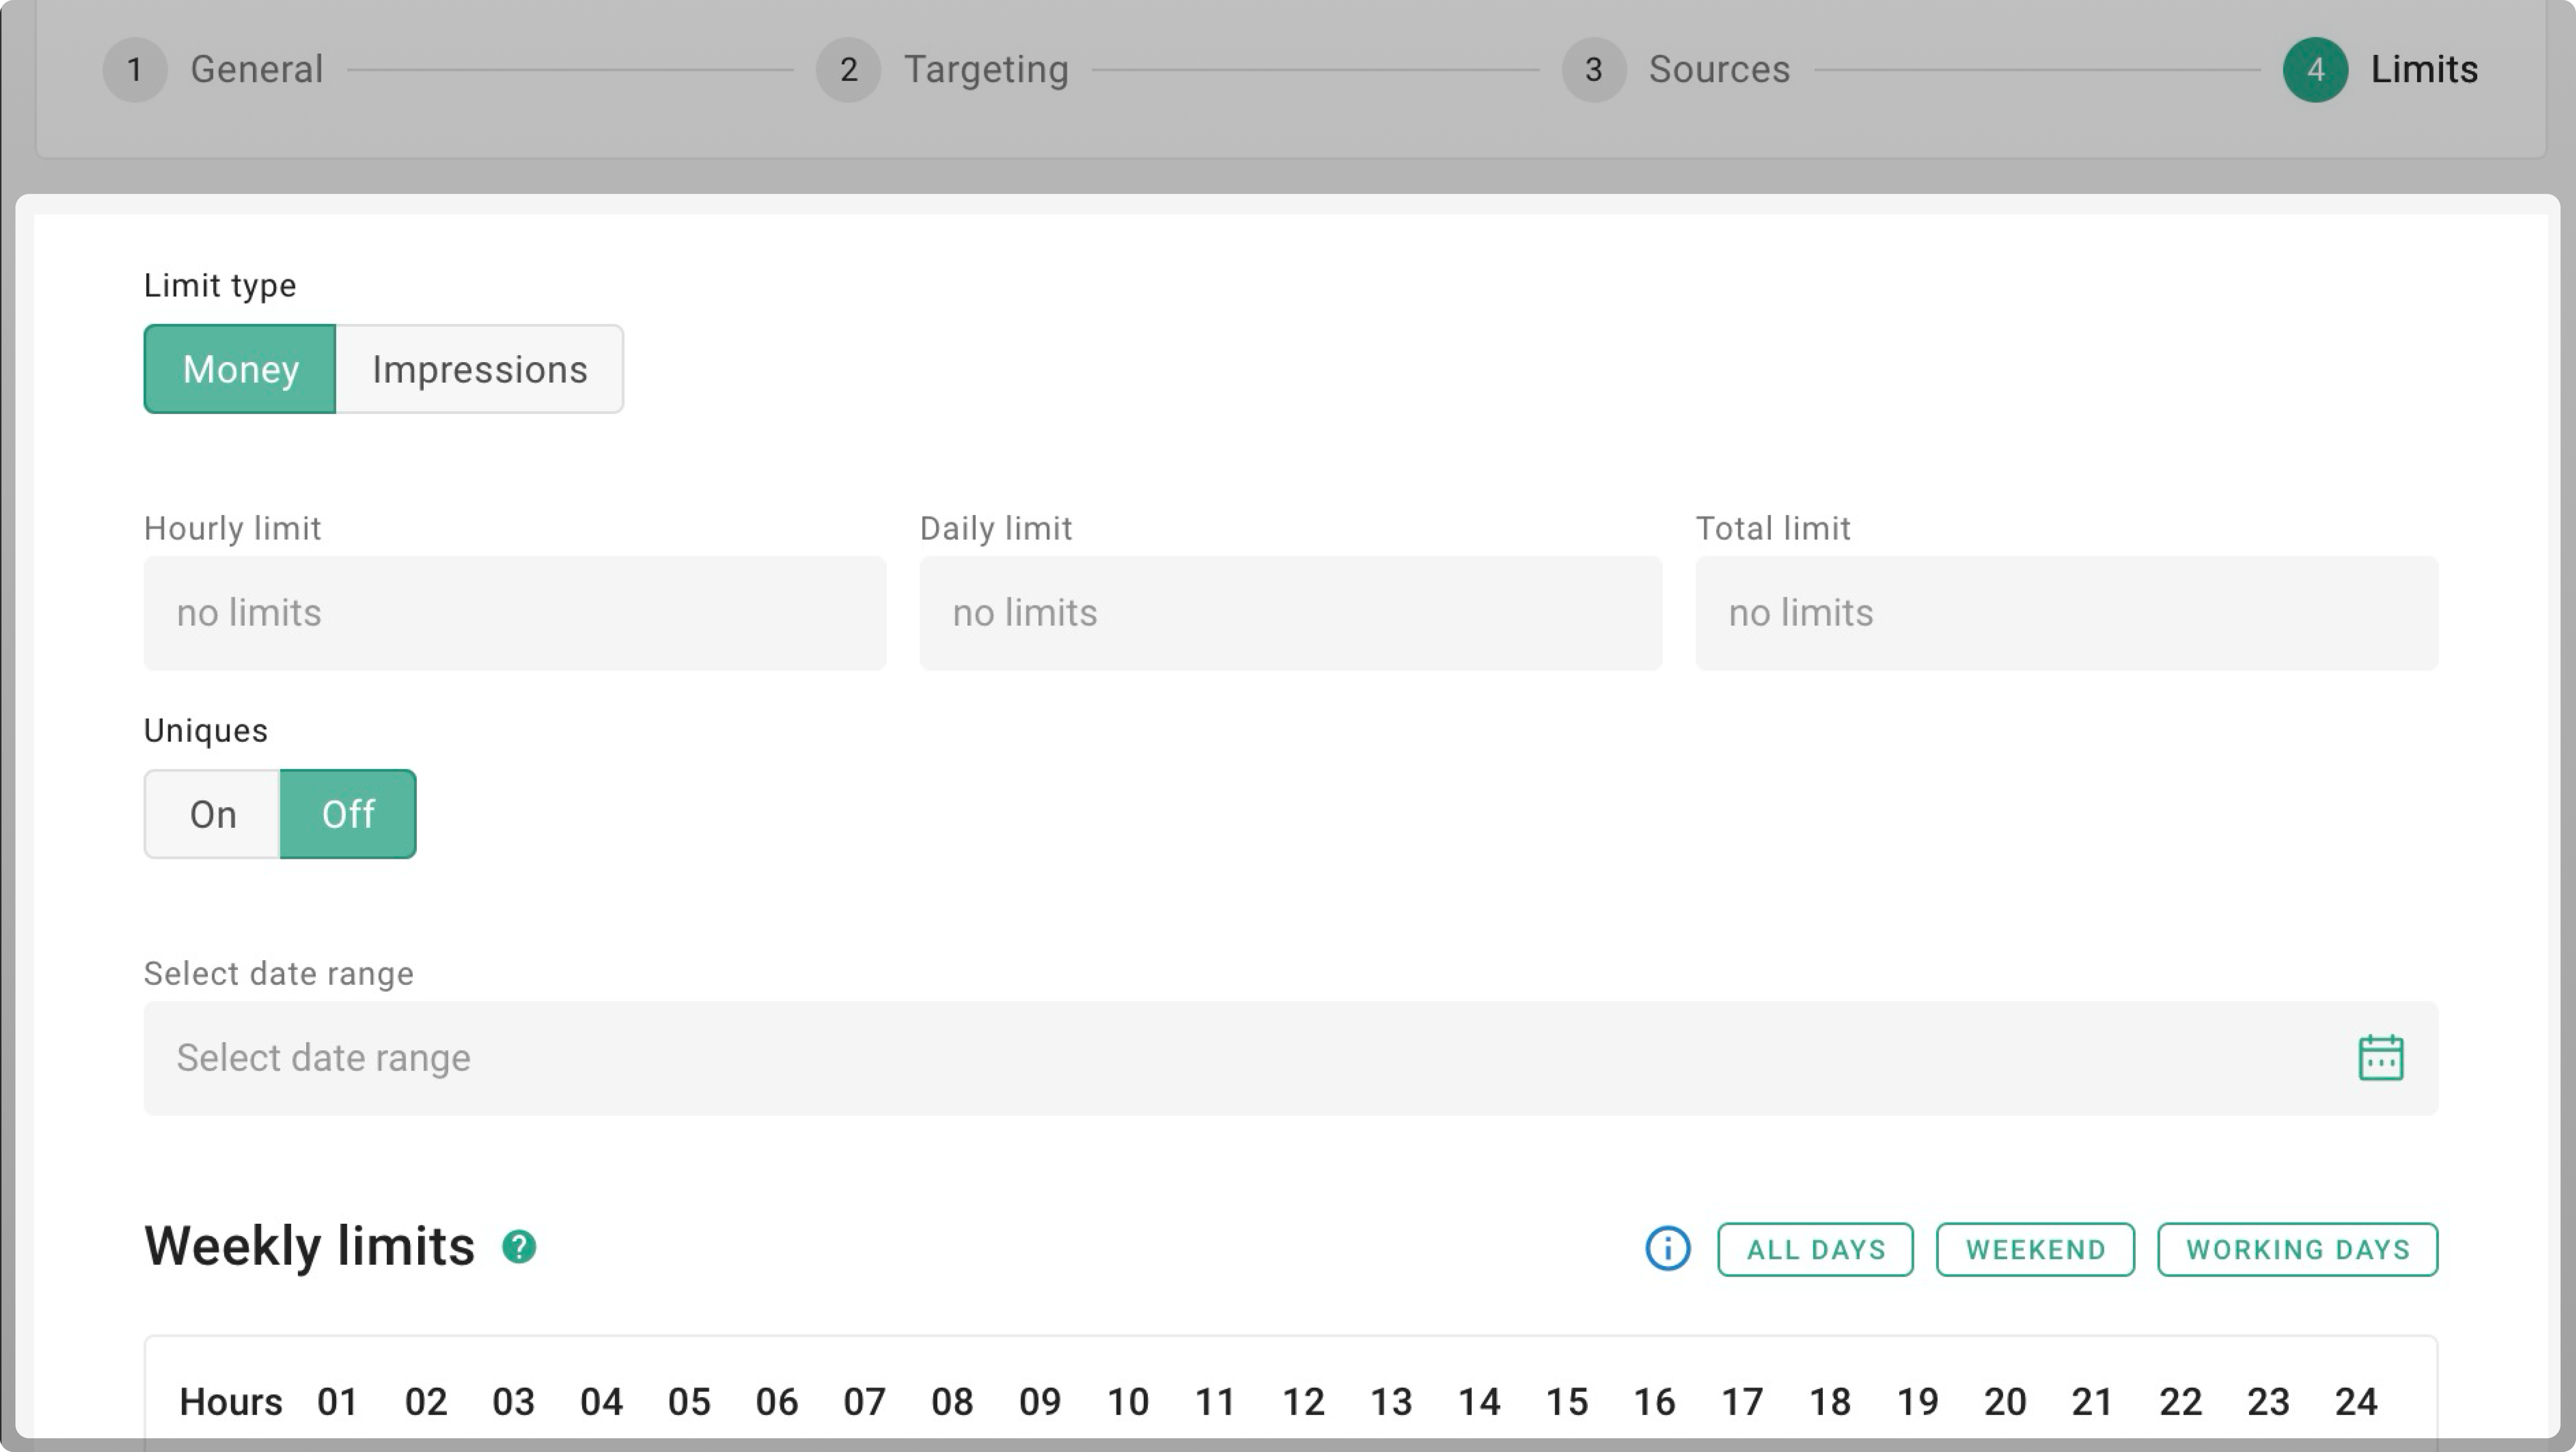Image resolution: width=2576 pixels, height=1452 pixels.
Task: Focus the Daily limit input field
Action: 1290,613
